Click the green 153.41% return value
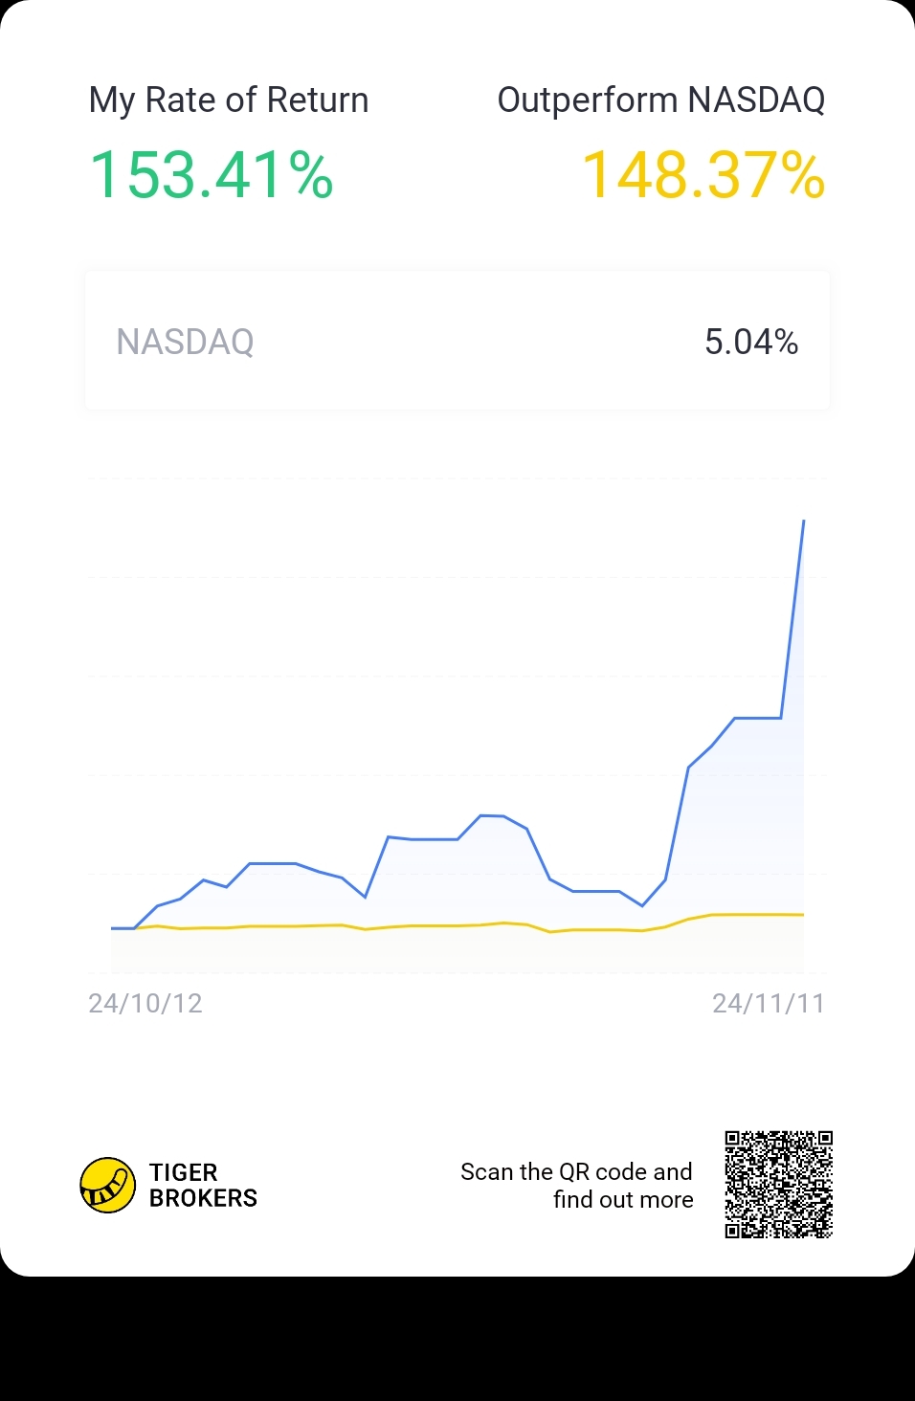Viewport: 915px width, 1401px height. [212, 176]
